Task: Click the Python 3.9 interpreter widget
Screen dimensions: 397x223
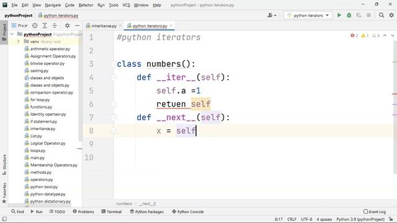Action: (x=360, y=219)
